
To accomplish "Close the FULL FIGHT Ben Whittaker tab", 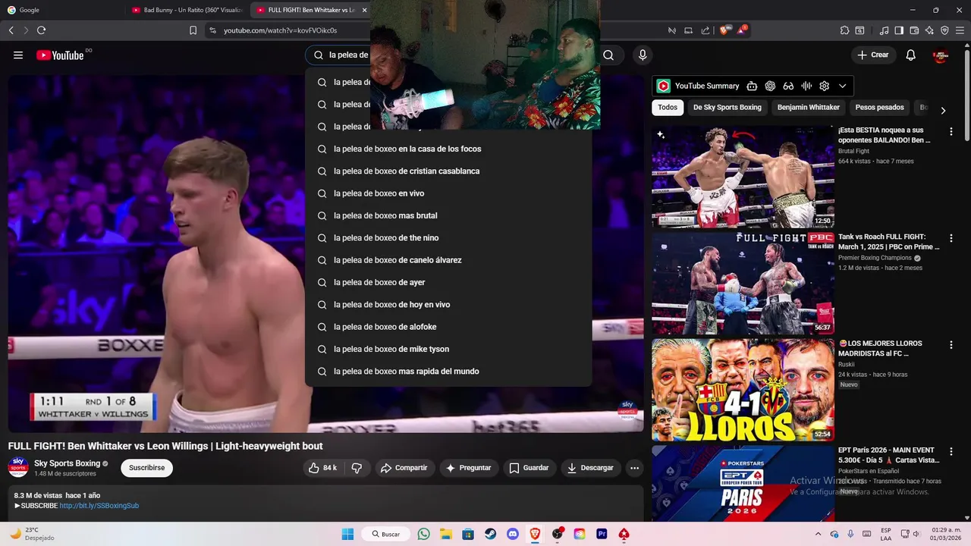I will point(364,10).
